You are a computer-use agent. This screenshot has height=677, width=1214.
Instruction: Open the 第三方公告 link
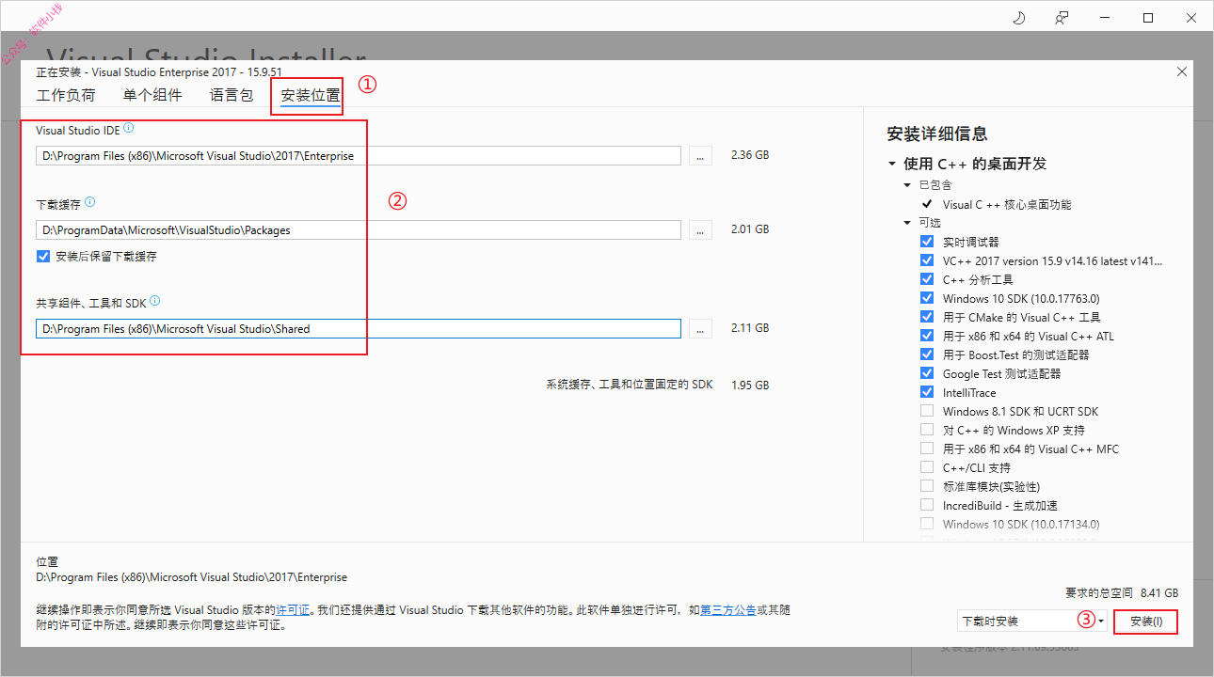pyautogui.click(x=728, y=610)
